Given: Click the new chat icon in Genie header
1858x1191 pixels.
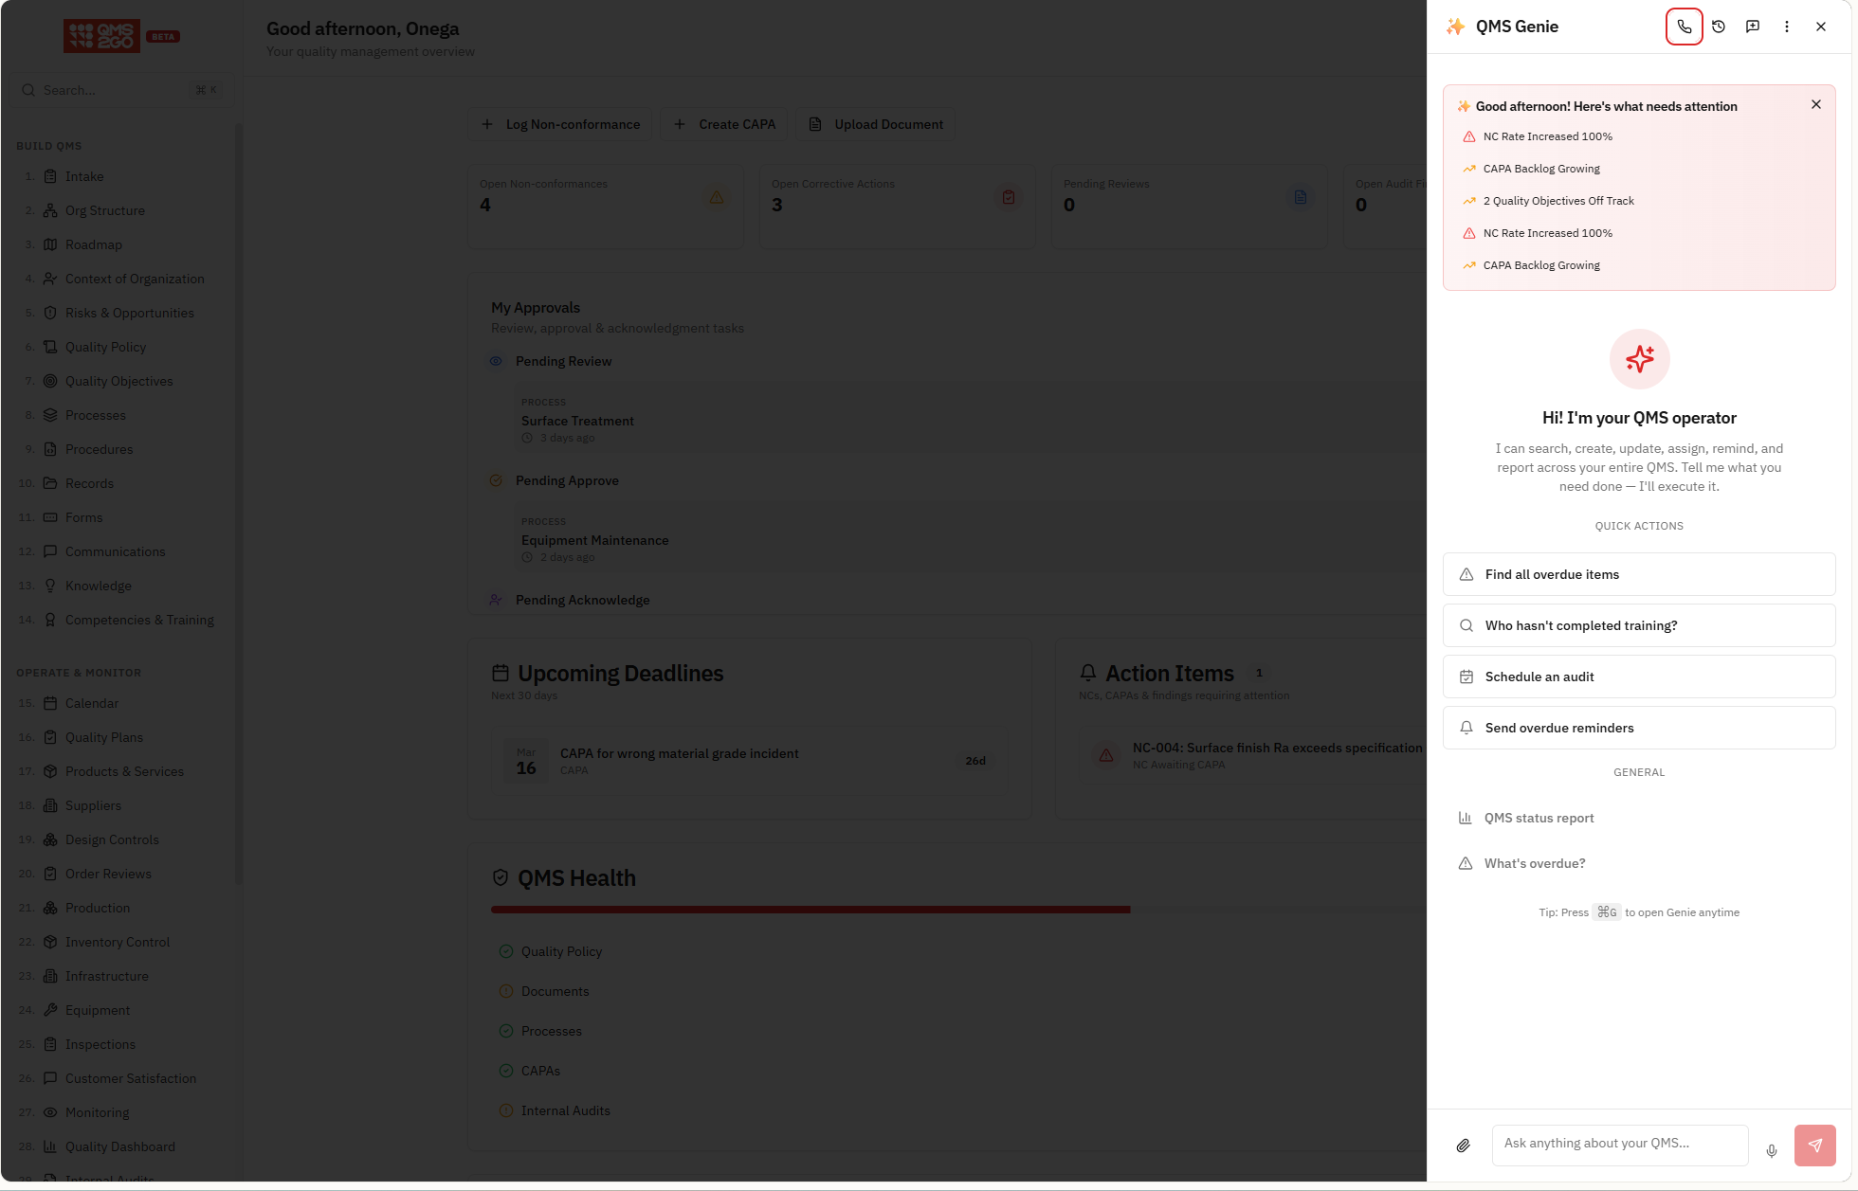Looking at the screenshot, I should click(x=1752, y=27).
